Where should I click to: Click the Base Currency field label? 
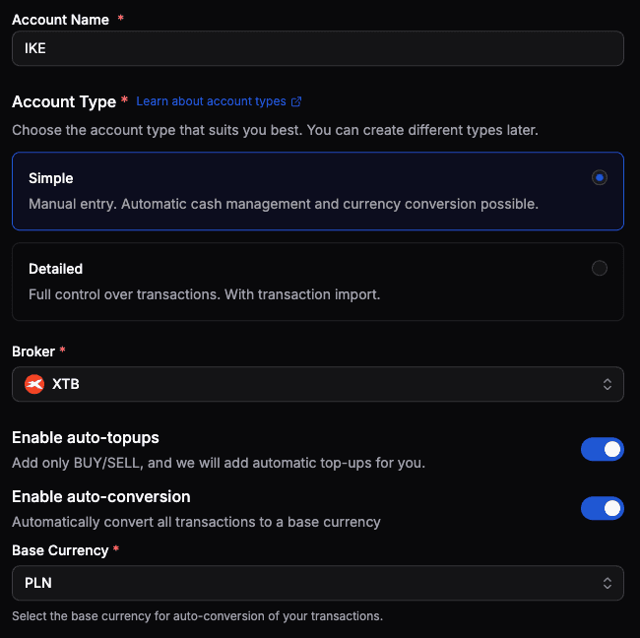pyautogui.click(x=59, y=550)
